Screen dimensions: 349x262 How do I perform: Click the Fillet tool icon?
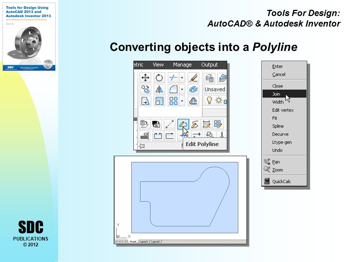point(173,90)
